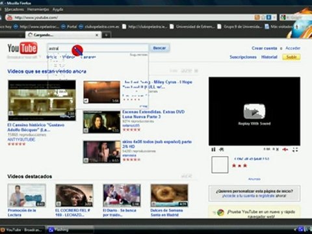Viewport: 312px width, 234px height.
Task: Open the Vídeos navigation link
Action: (68, 57)
